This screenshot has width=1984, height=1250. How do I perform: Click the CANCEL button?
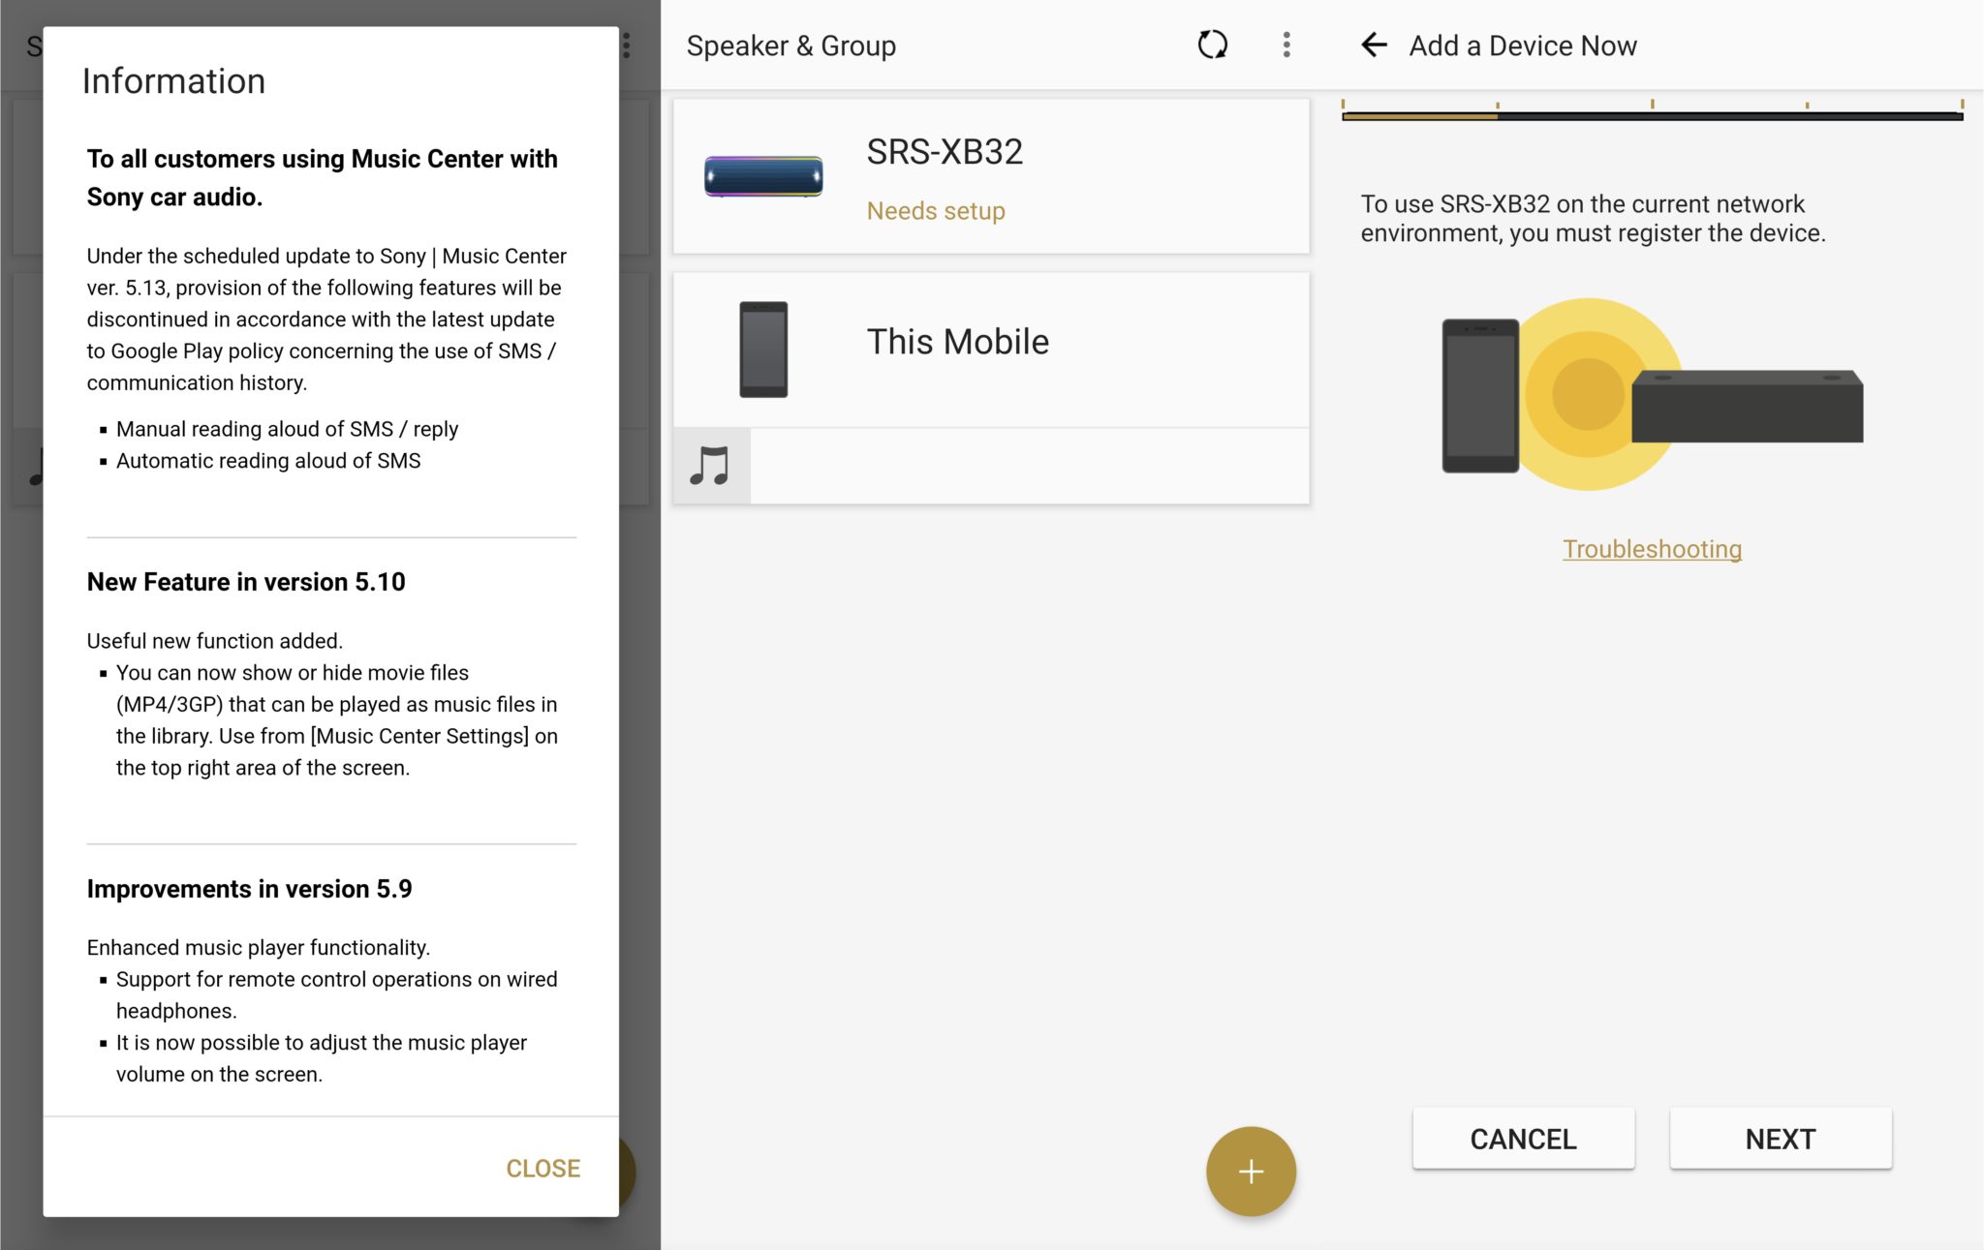point(1523,1139)
